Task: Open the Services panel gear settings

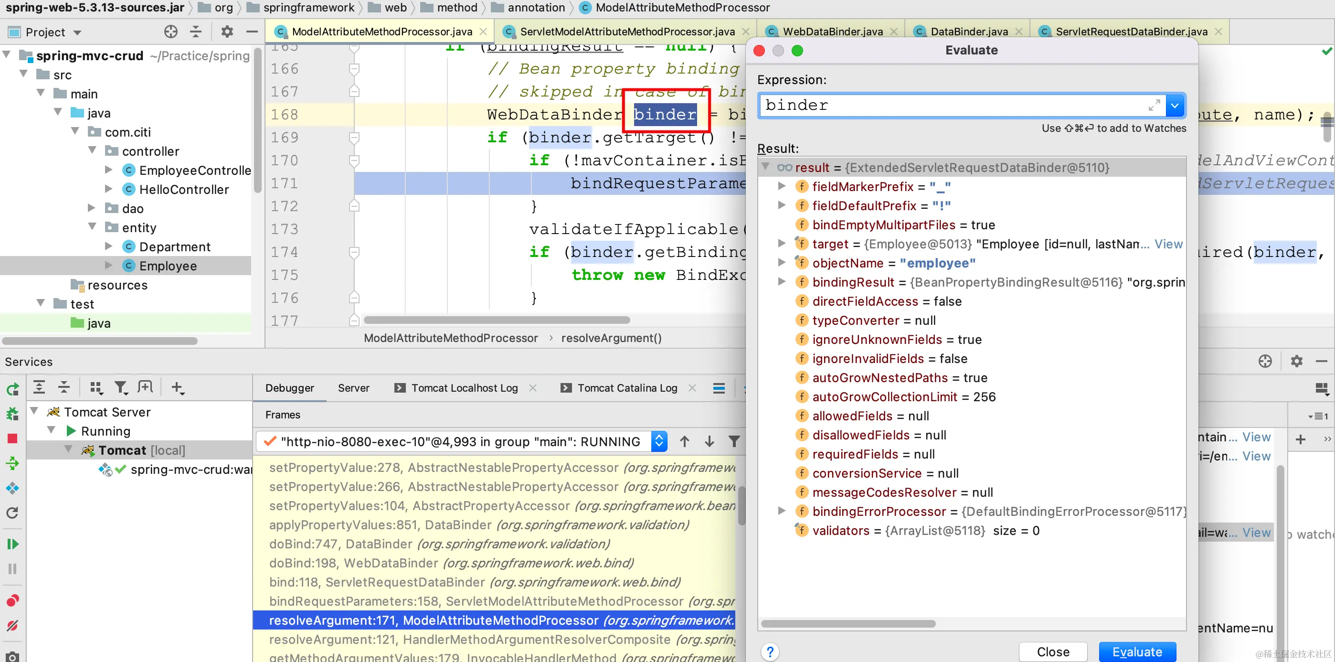Action: click(x=1297, y=361)
